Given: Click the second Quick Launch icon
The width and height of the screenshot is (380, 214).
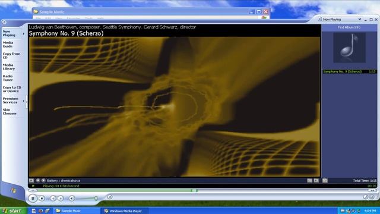Looking at the screenshot, I should point(41,211).
